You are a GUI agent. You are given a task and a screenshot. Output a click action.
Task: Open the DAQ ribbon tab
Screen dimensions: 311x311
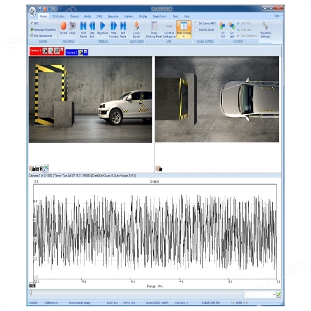tap(99, 16)
